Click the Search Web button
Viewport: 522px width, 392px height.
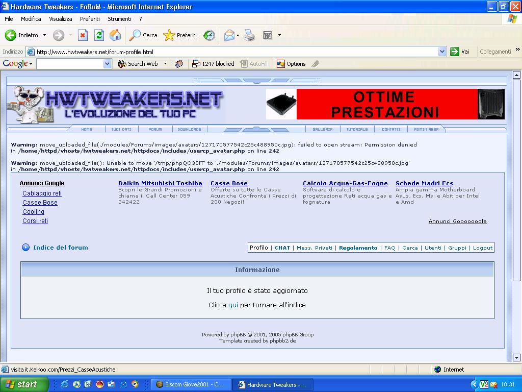(138, 64)
